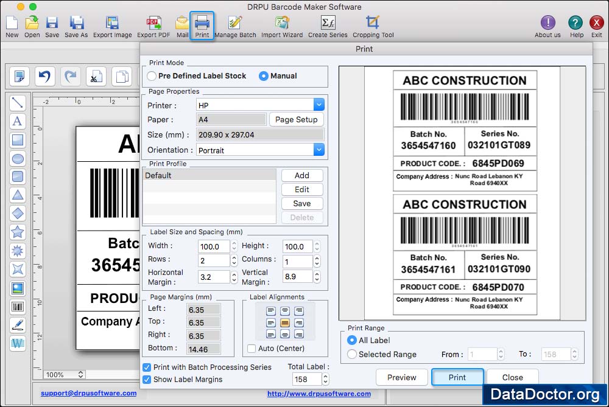Select the Rectangle shape tool
This screenshot has height=407, width=609.
pyautogui.click(x=18, y=140)
